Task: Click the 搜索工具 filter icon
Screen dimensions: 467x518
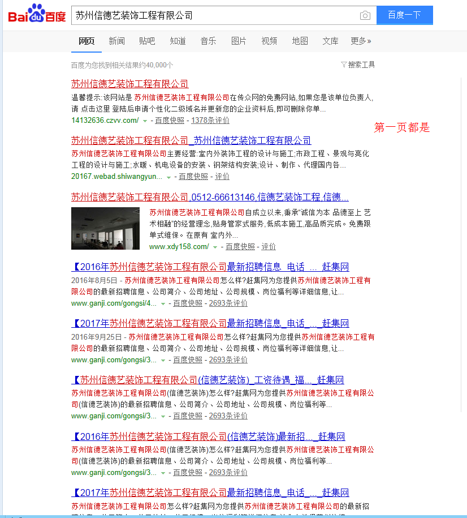Action: pyautogui.click(x=344, y=65)
